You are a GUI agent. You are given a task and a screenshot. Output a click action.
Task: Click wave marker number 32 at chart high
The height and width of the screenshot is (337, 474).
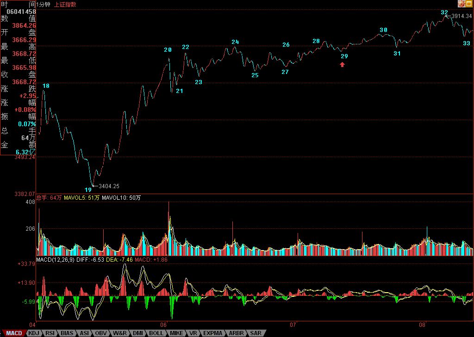coord(444,12)
